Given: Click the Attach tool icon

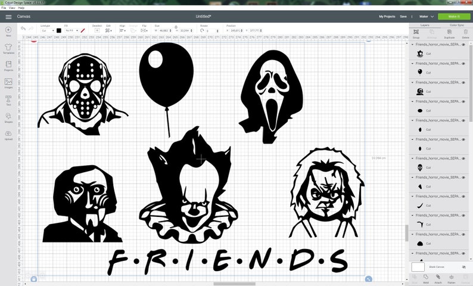Looking at the screenshot, I should tap(438, 277).
